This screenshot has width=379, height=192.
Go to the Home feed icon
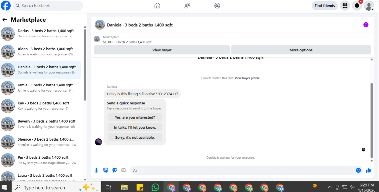[x=157, y=6]
